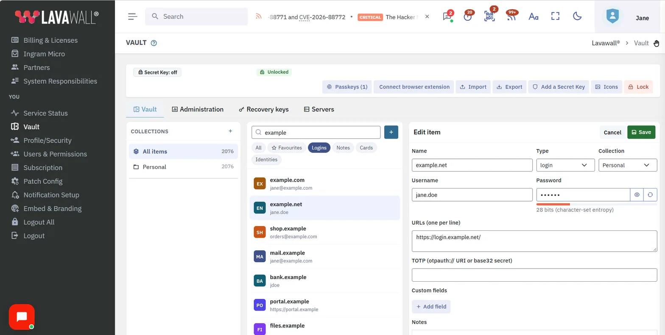The width and height of the screenshot is (665, 335).
Task: Switch to the Servers tab
Action: [319, 109]
